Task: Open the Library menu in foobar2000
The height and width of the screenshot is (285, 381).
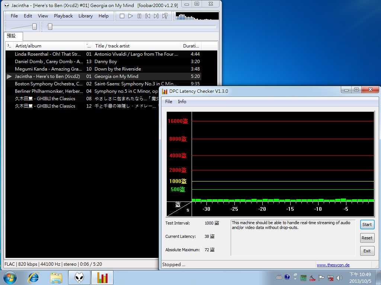Action: click(x=86, y=16)
